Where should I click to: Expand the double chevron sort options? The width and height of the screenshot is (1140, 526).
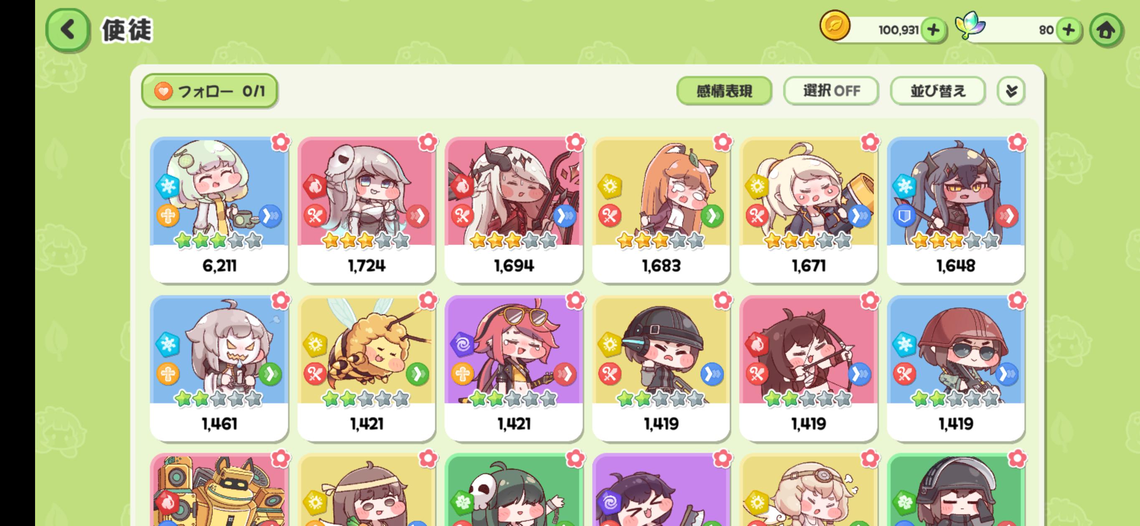(1011, 91)
